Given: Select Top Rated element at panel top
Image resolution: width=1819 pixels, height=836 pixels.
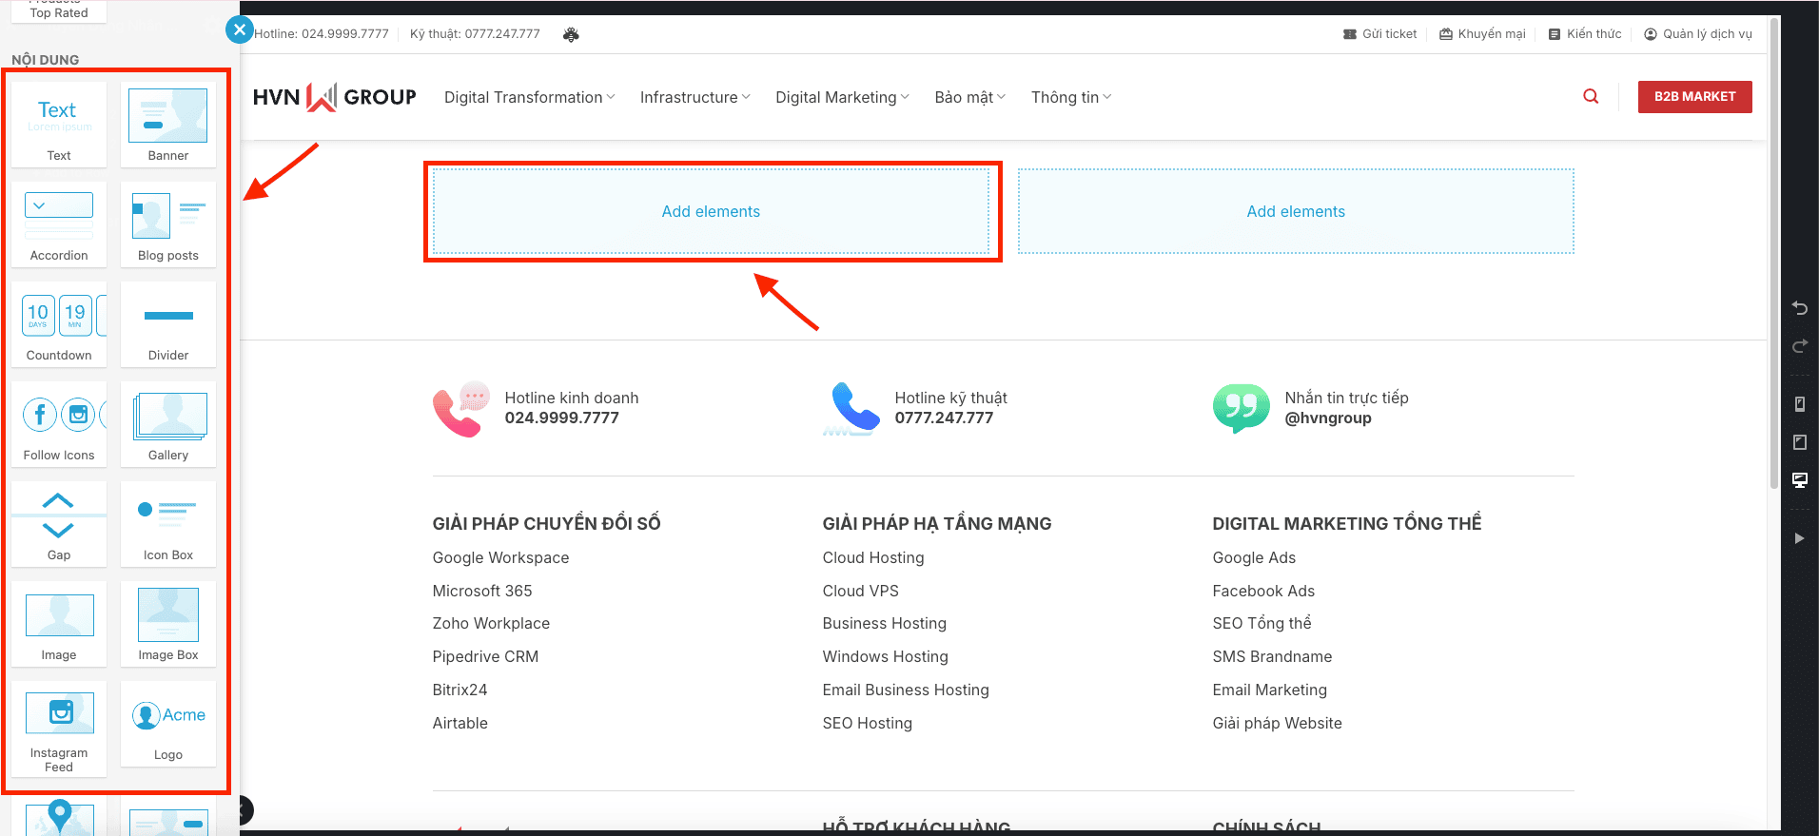Looking at the screenshot, I should coord(59,11).
